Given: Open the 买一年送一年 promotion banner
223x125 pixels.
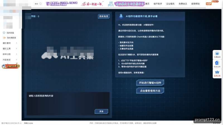Looking at the screenshot, I should click(x=92, y=4).
